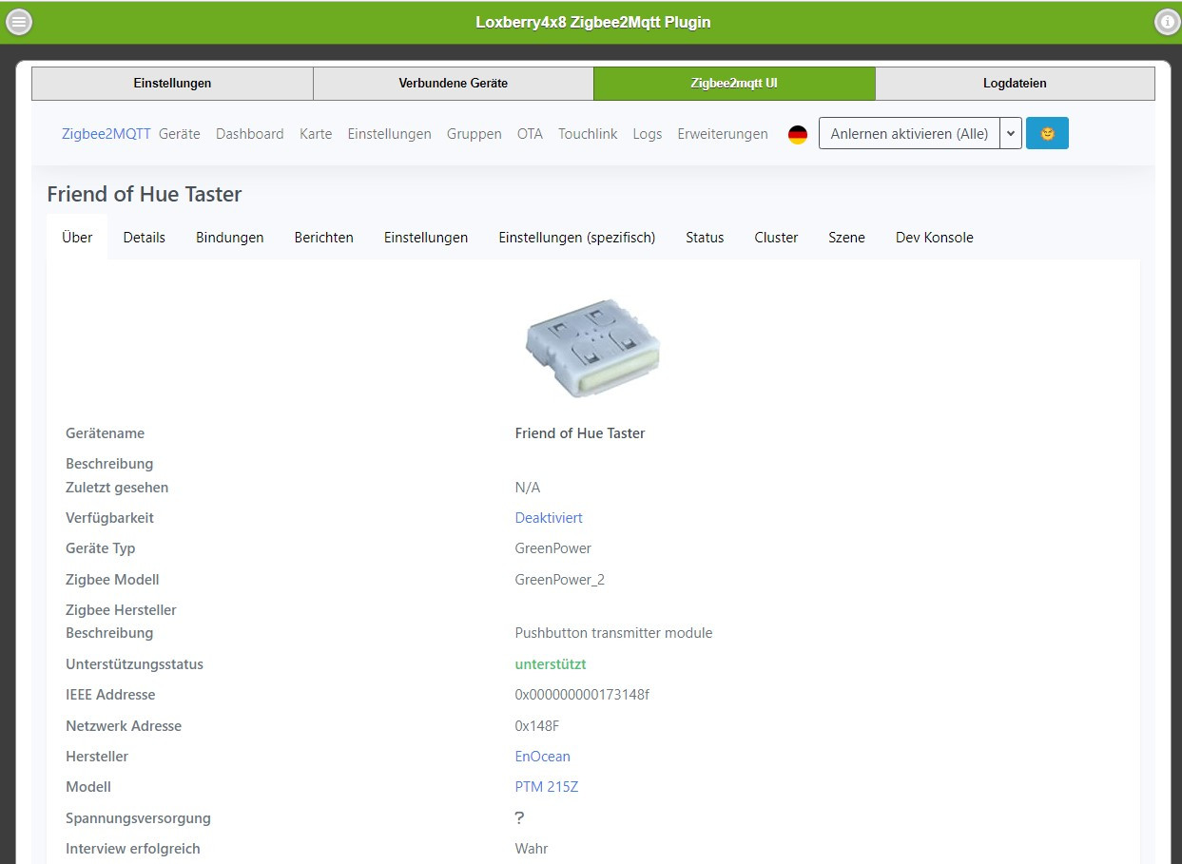
Task: Open the hamburger menu in the green header
Action: (x=19, y=22)
